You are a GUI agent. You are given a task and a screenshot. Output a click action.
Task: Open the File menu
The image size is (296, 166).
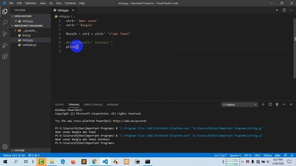coord(11,3)
